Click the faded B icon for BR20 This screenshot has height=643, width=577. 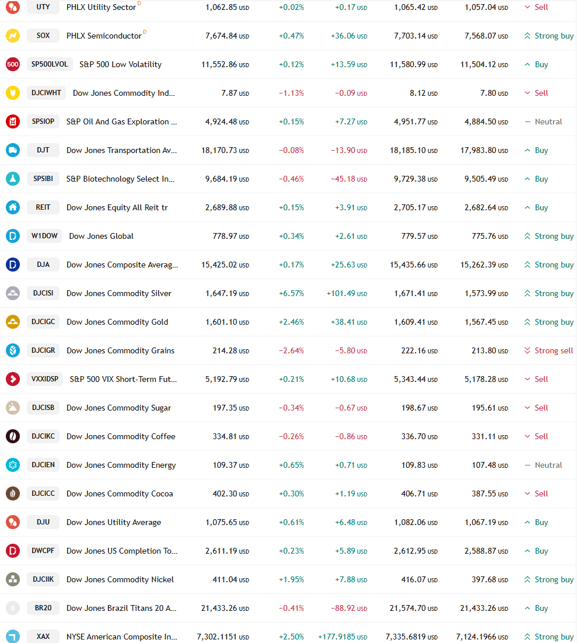13,608
